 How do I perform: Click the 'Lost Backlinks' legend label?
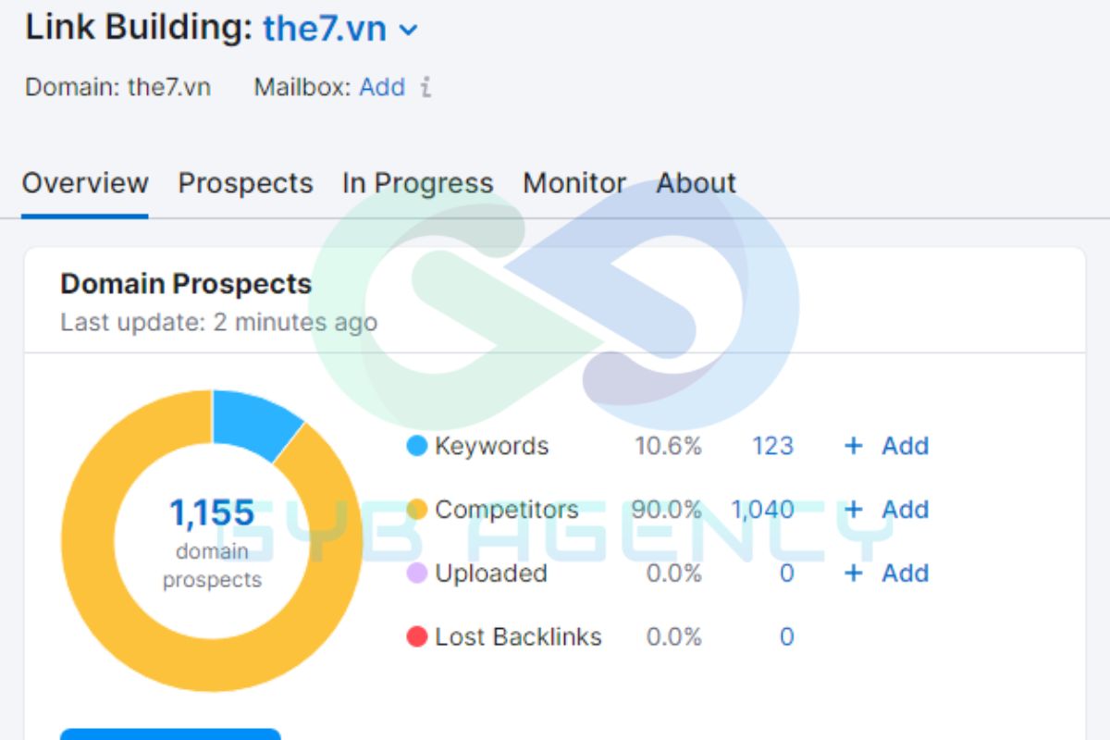(x=518, y=636)
